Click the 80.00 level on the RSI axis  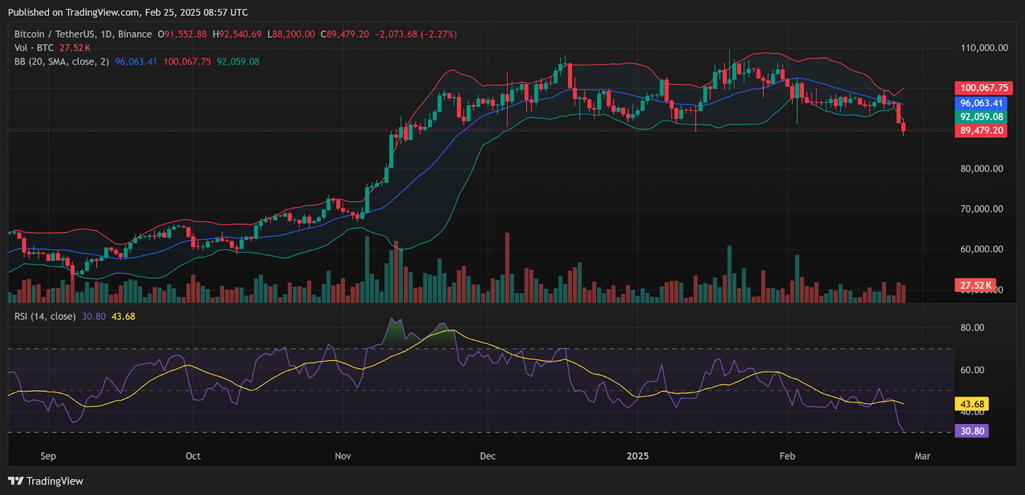click(x=972, y=327)
